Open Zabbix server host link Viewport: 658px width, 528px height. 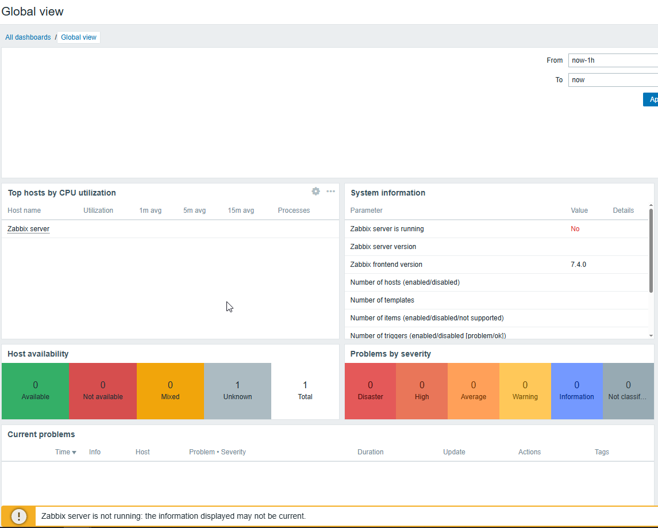coord(29,229)
